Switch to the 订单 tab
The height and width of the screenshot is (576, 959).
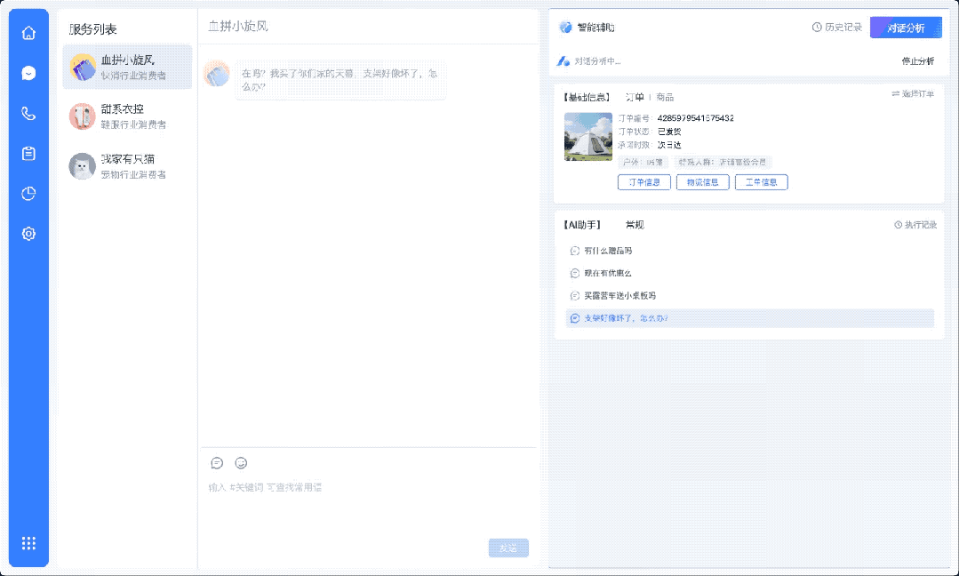[635, 97]
